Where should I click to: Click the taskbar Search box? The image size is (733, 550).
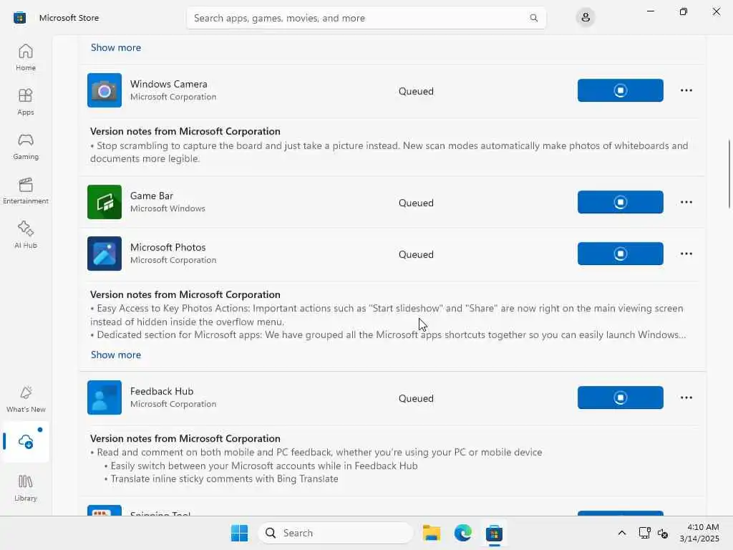pos(336,533)
